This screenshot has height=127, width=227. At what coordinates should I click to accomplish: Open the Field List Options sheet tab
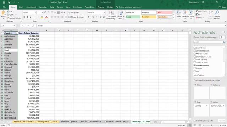tap(69, 121)
